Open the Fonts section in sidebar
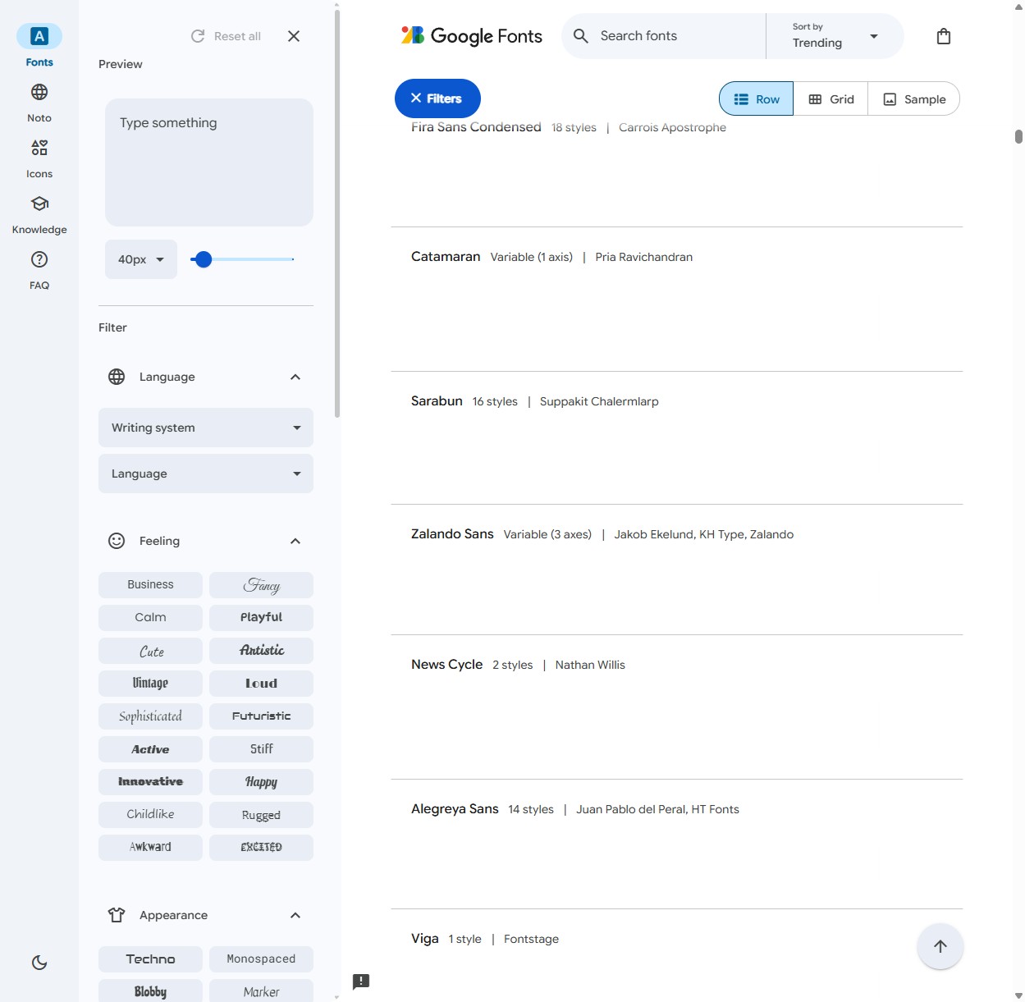This screenshot has width=1025, height=1002. (x=39, y=47)
